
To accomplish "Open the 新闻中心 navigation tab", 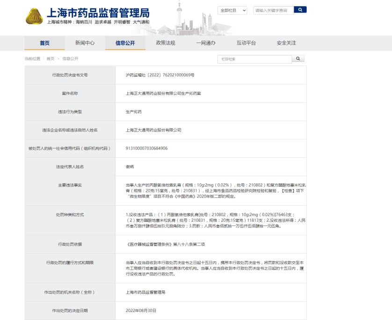I will pos(85,43).
